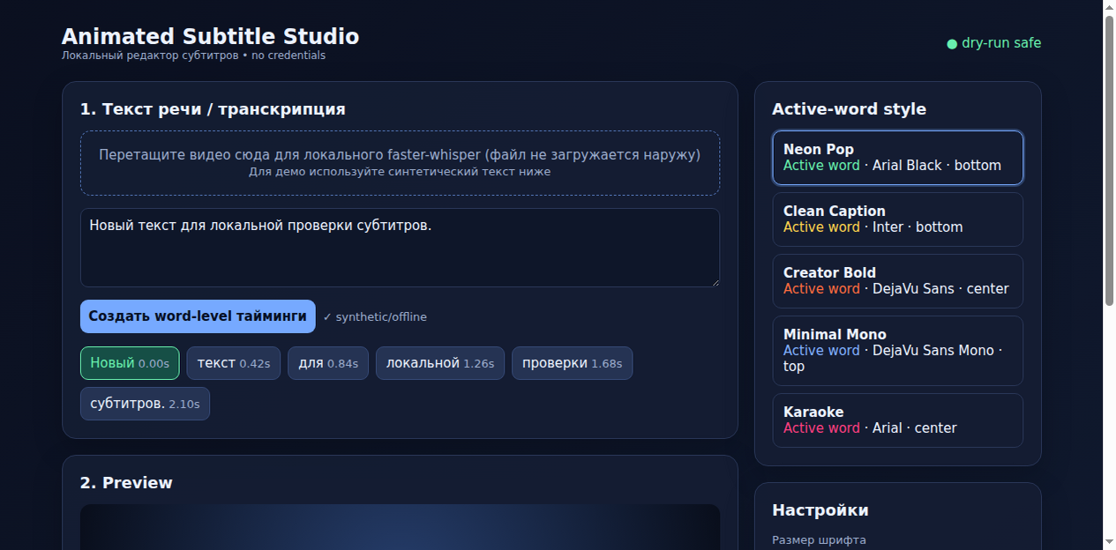Viewport: 1116px width, 550px height.
Task: Pick the Creator Bold style card
Action: point(897,281)
